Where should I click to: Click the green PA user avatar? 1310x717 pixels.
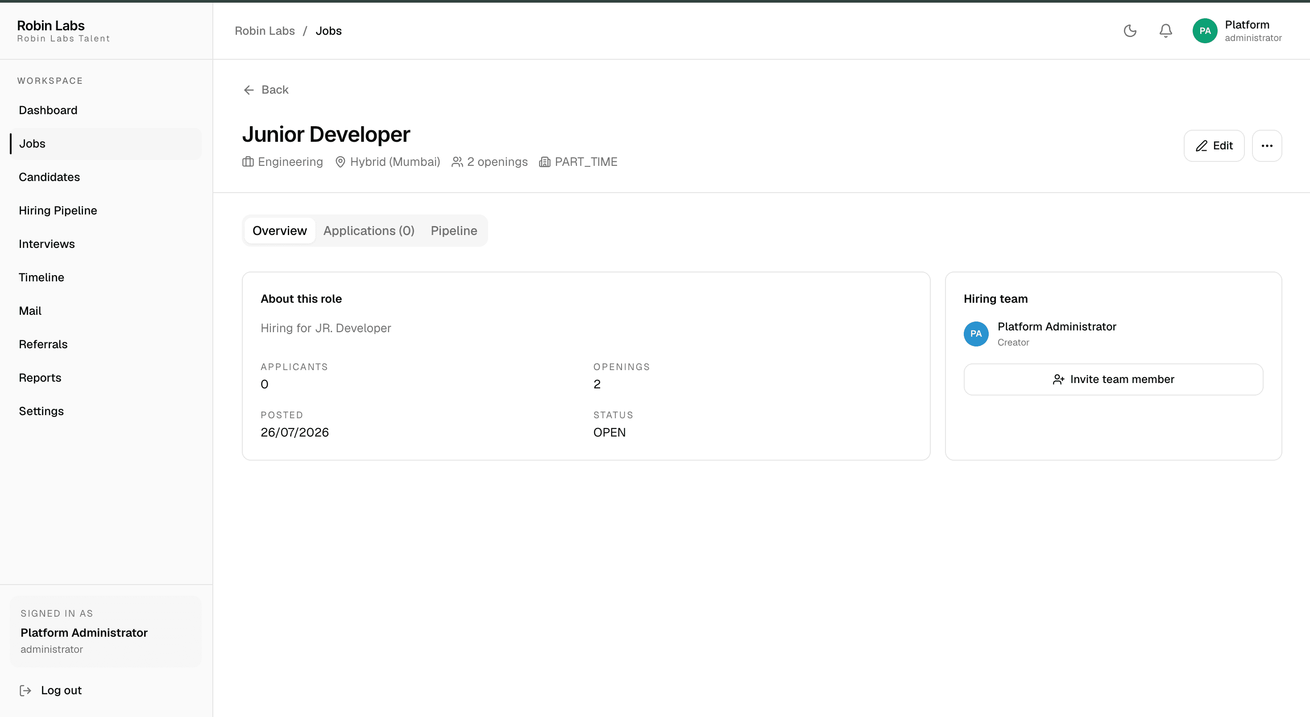click(x=1205, y=31)
